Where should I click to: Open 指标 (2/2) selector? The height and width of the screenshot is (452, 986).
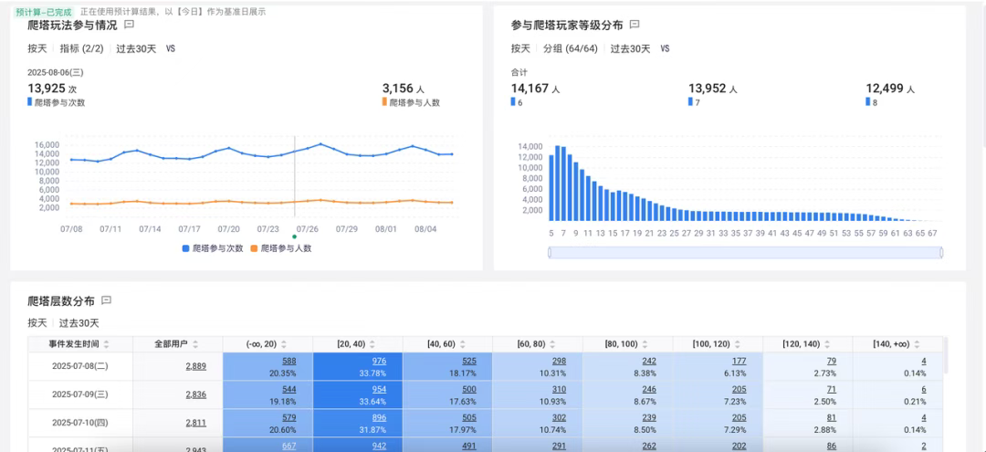point(81,48)
